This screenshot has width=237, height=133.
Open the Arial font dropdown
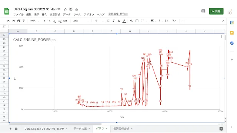[x=81, y=21]
